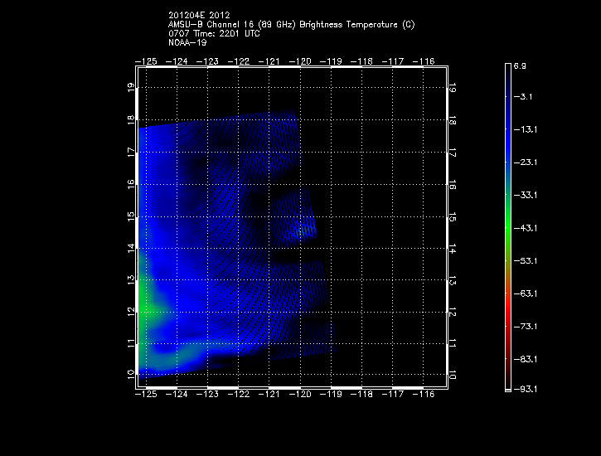Image resolution: width=601 pixels, height=456 pixels.
Task: Click the -53.1 color scale label
Action: [x=525, y=261]
